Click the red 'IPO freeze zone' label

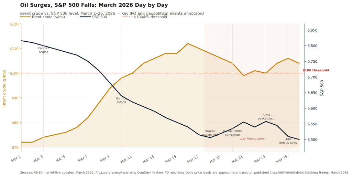tap(252, 139)
